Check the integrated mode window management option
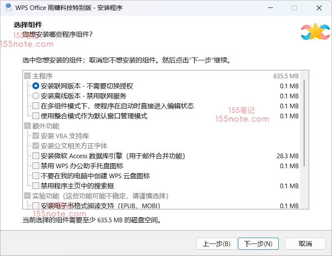Viewport: 332px width, 256px height. click(36, 116)
